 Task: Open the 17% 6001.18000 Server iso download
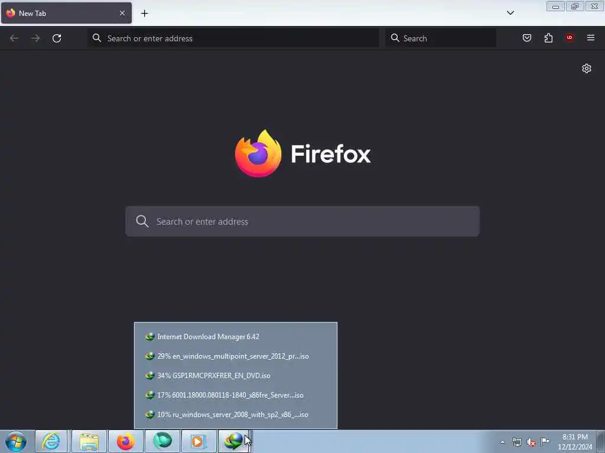[235, 395]
